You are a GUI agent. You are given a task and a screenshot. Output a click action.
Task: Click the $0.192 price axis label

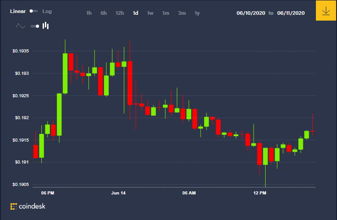(22, 118)
